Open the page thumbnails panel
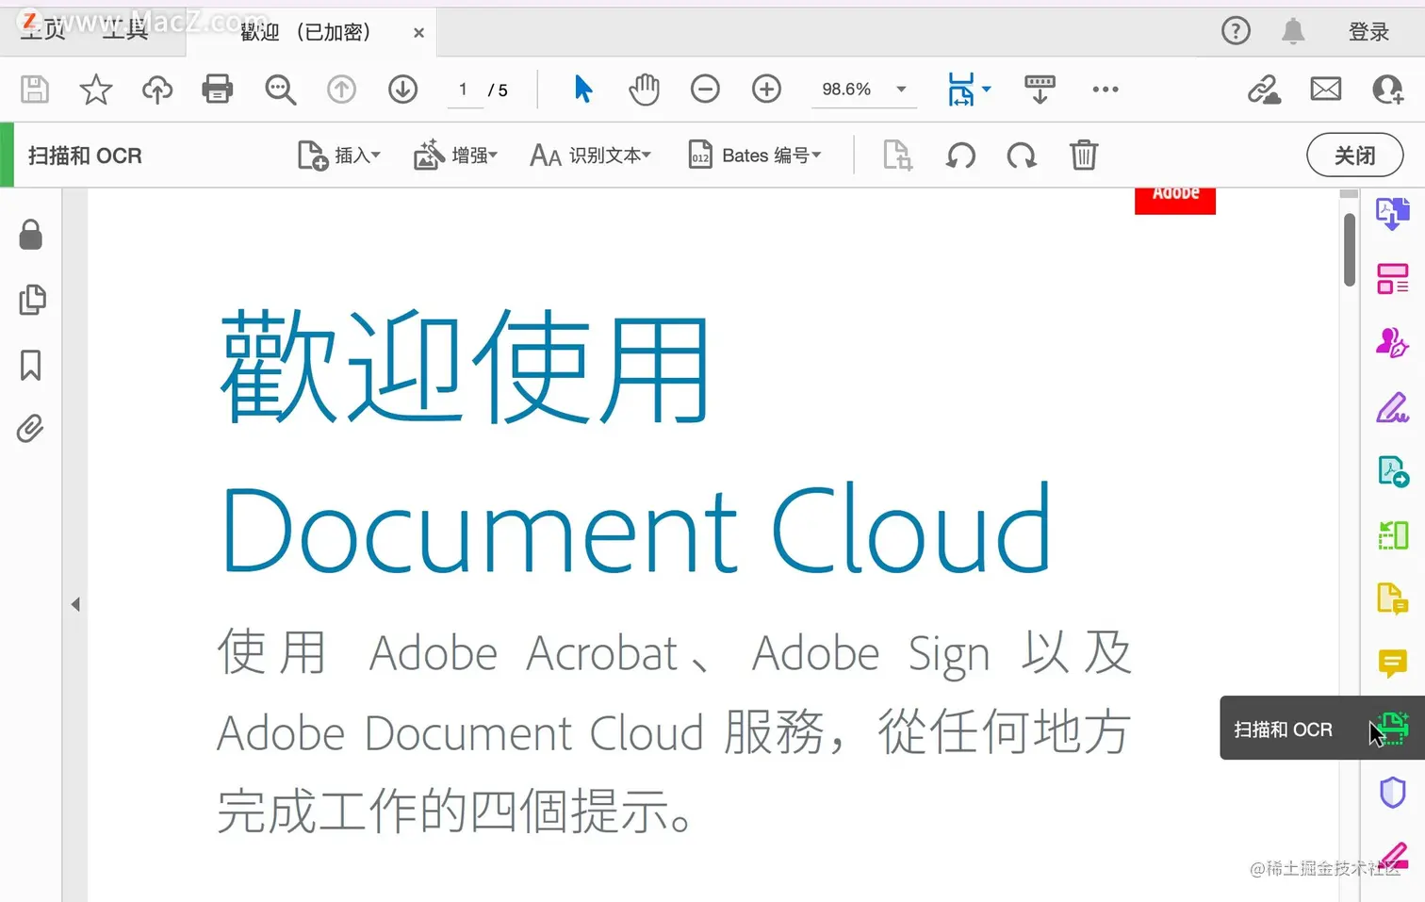This screenshot has width=1425, height=902. (31, 300)
